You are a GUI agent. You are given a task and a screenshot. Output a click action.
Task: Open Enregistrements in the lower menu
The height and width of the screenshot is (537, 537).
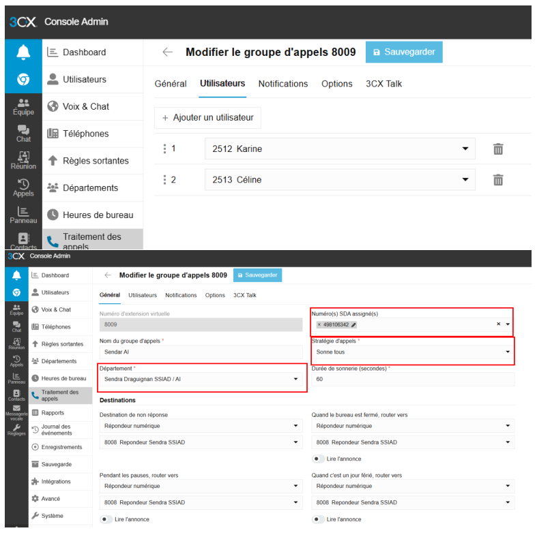click(x=60, y=447)
